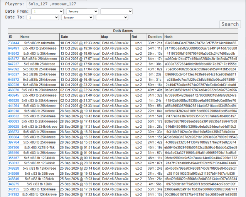This screenshot has height=197, width=246.
Task: Open game ID 356150
Action: (13, 153)
